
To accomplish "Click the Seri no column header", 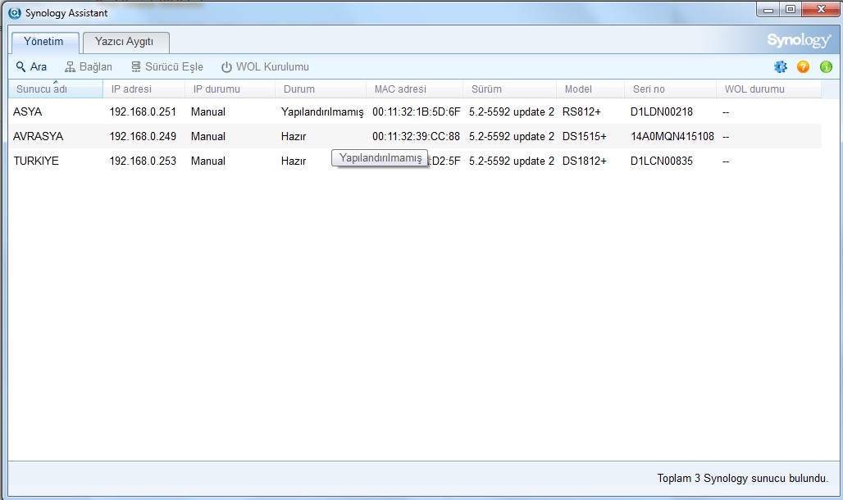I will coord(649,89).
